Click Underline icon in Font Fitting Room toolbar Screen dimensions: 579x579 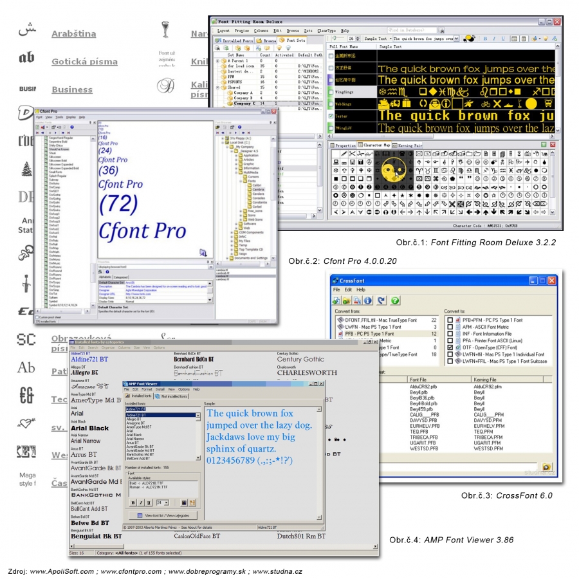[x=502, y=39]
